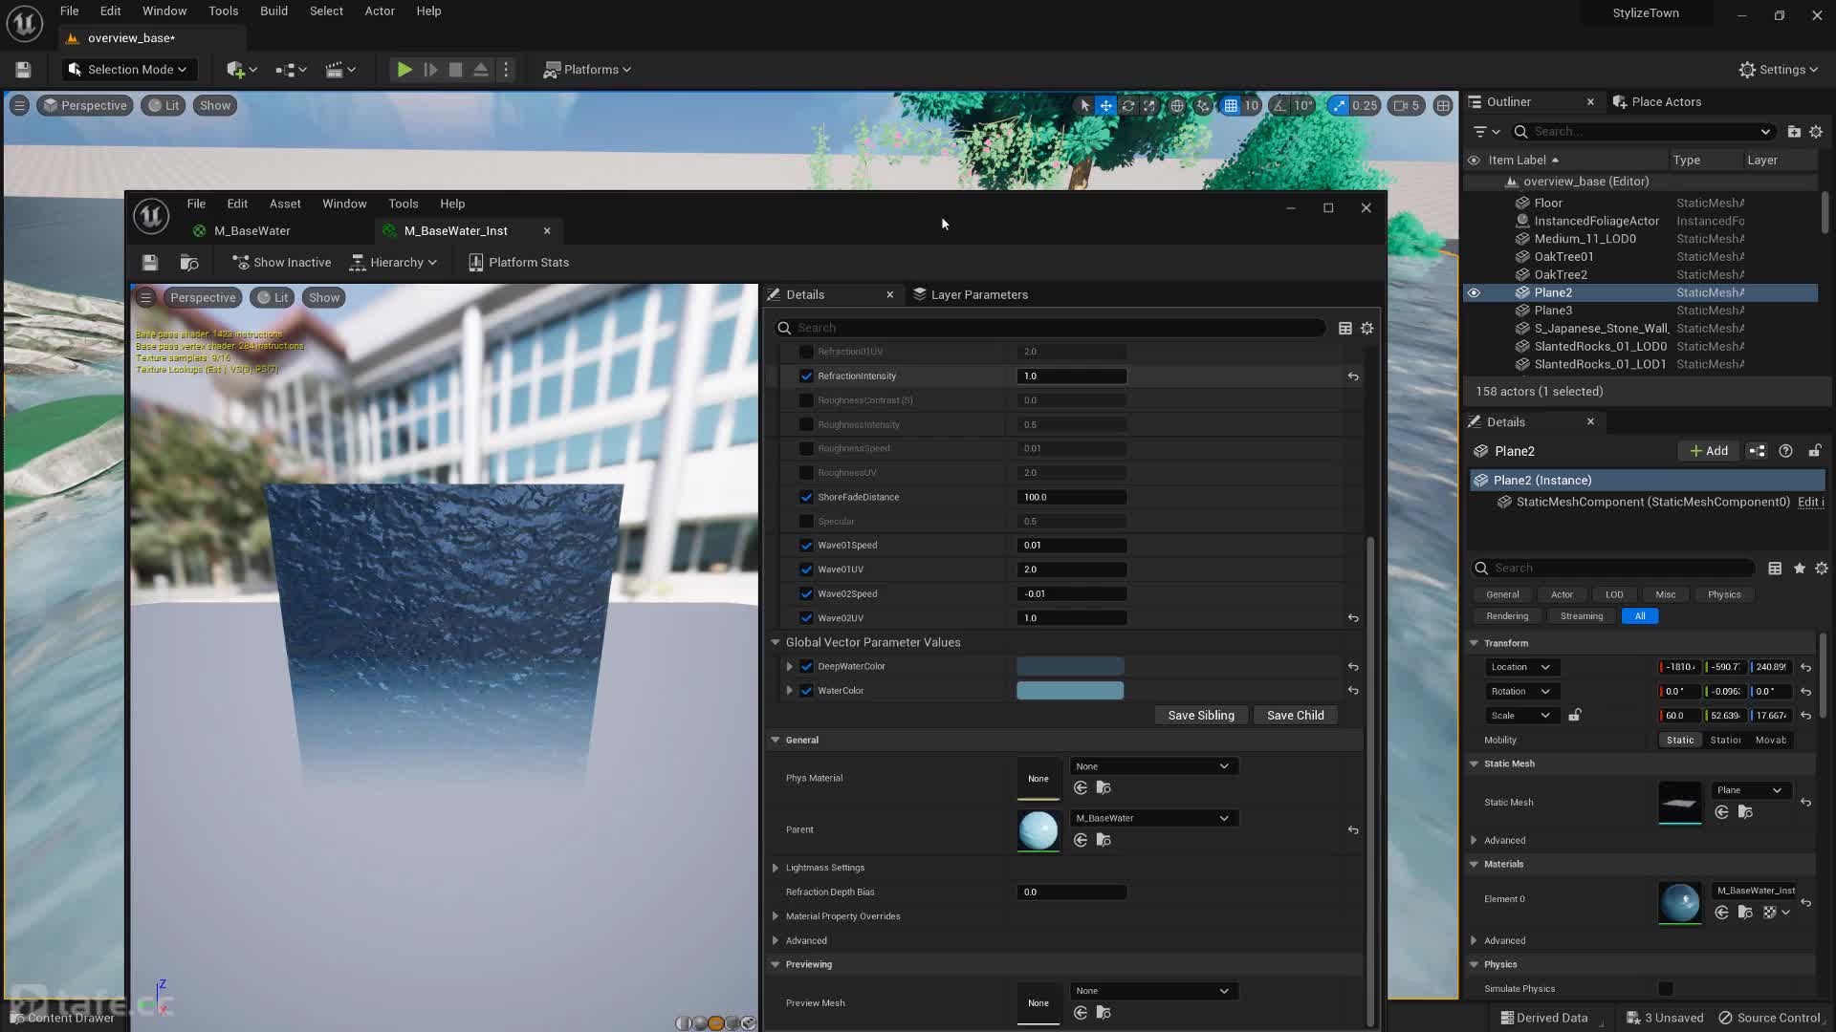Enable the Specular parameter checkbox
Screen dimensions: 1836x1032
click(x=806, y=522)
